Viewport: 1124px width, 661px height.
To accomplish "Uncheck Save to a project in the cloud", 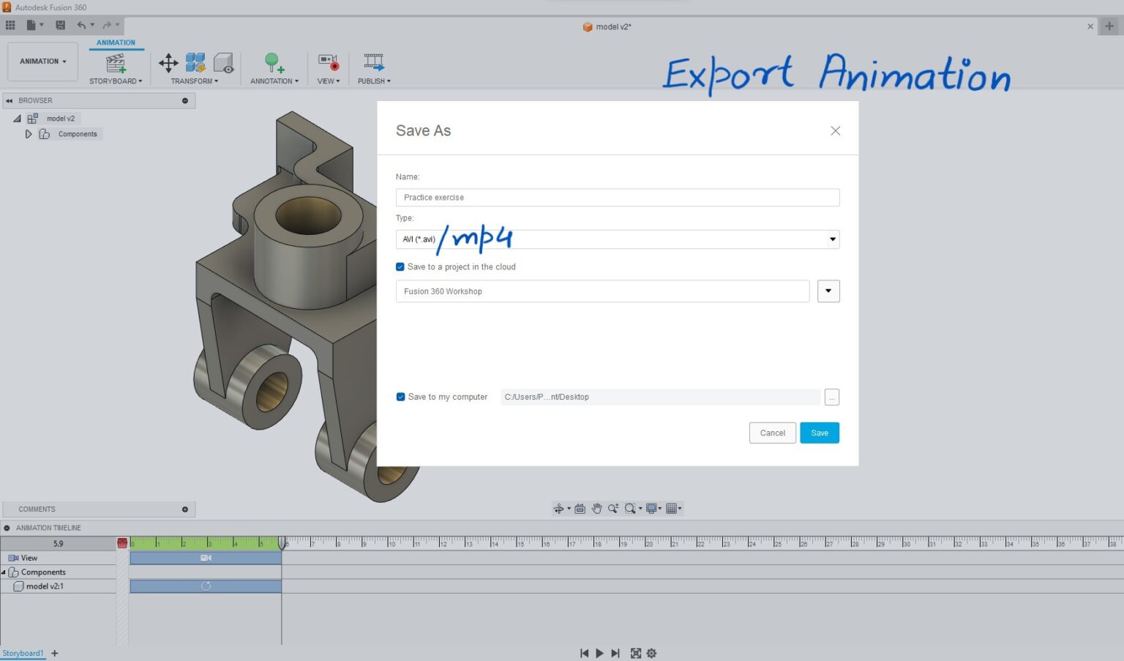I will [400, 266].
